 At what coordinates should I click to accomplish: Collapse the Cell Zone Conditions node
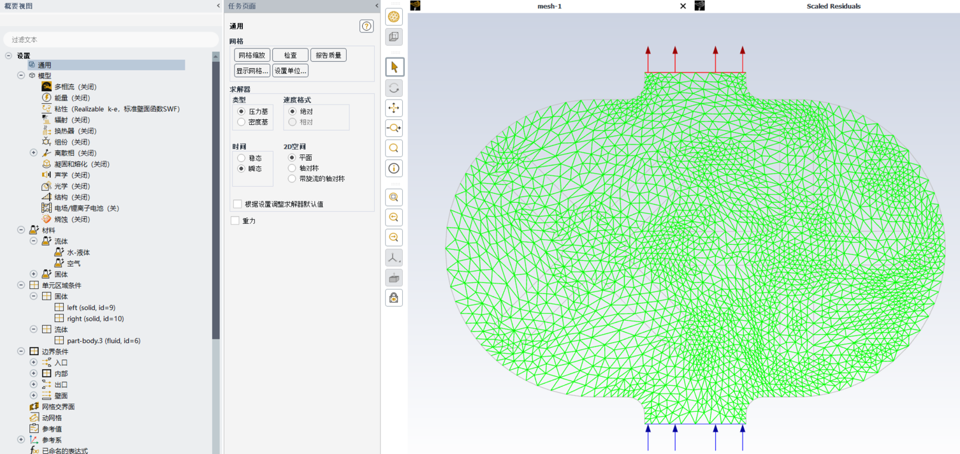(x=21, y=285)
